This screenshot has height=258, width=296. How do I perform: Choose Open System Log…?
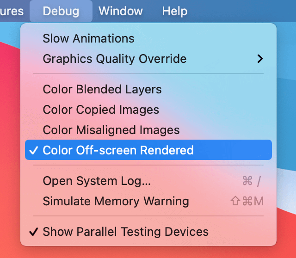[x=97, y=181]
